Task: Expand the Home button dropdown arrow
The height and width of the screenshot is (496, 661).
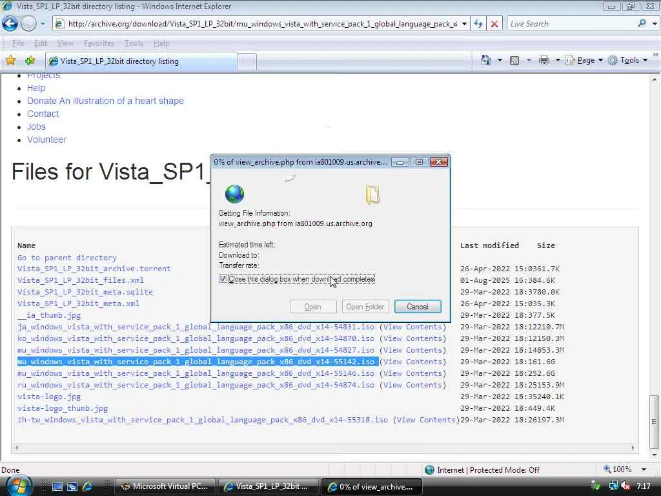Action: 500,60
